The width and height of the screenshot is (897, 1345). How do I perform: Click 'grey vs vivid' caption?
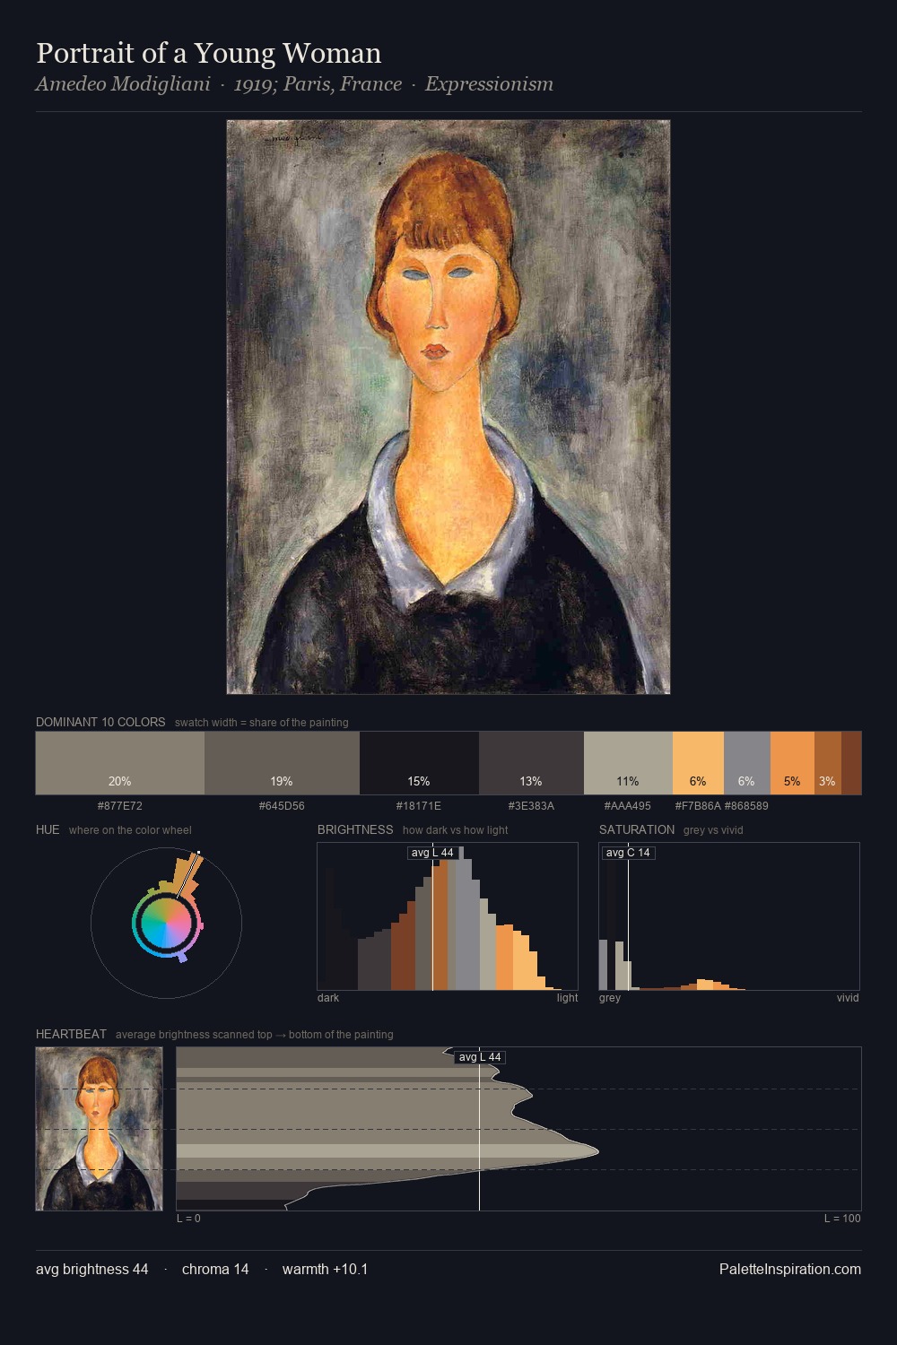pyautogui.click(x=713, y=830)
